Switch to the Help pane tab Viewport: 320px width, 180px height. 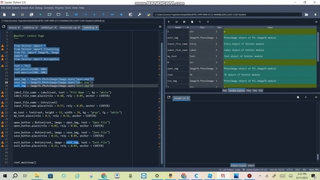click(224, 90)
